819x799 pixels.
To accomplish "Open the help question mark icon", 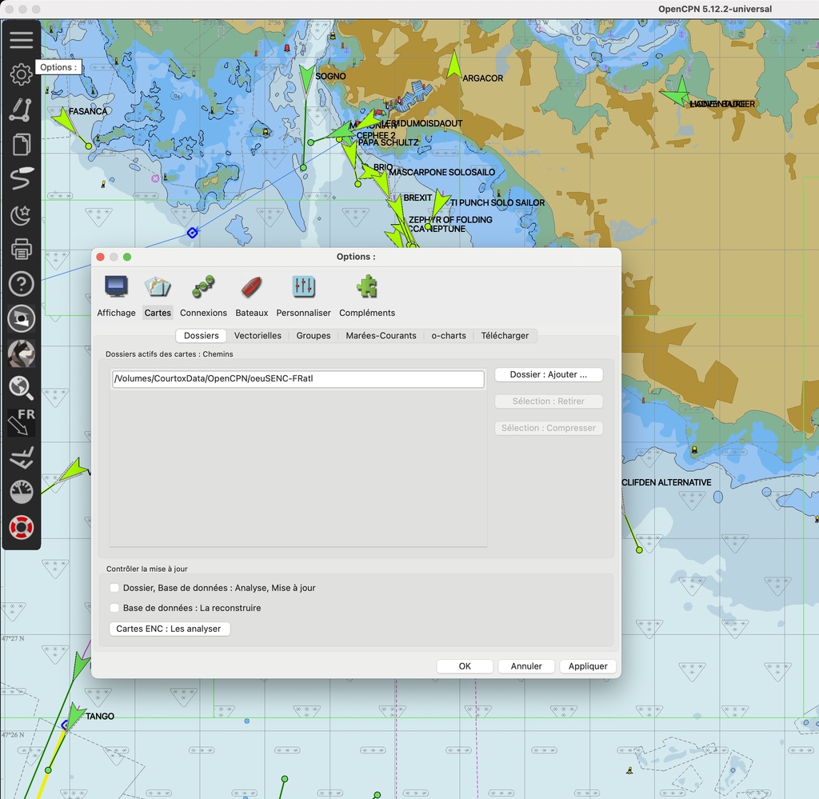I will tap(22, 283).
